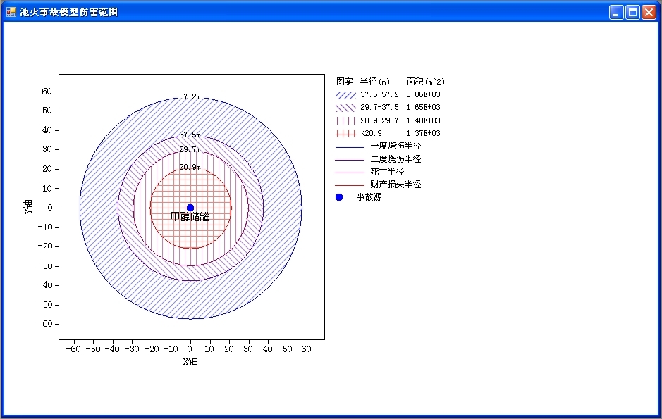
Task: Click the 29.7-37.5 hatch legend swatch
Action: click(x=345, y=108)
